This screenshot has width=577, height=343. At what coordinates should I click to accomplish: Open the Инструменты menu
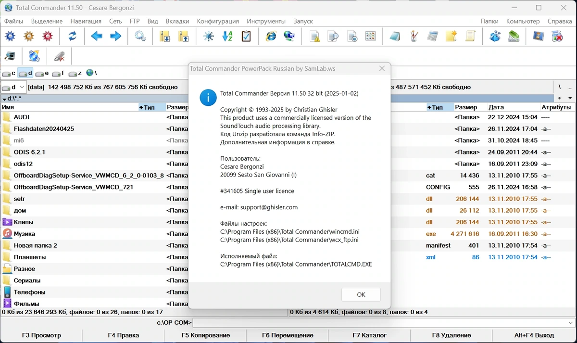266,21
